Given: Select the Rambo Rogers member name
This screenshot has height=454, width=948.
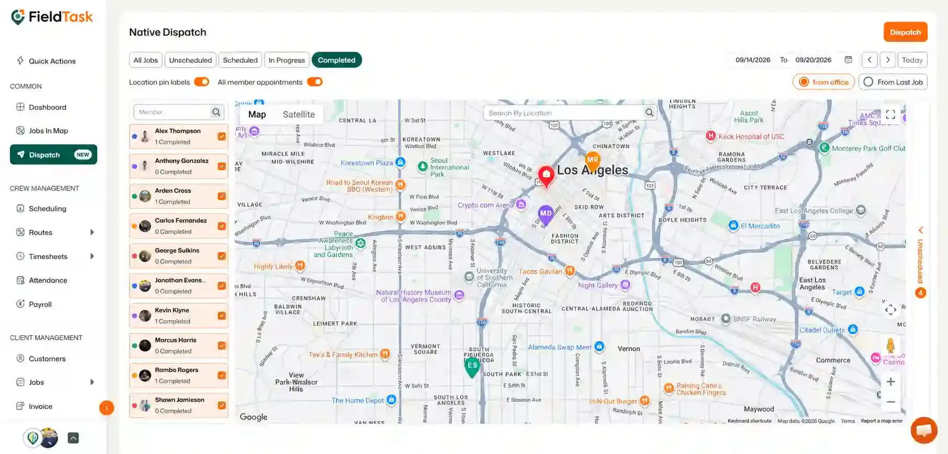Looking at the screenshot, I should click(176, 370).
